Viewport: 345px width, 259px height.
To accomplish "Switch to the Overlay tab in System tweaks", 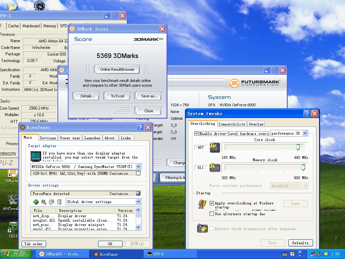I will (x=256, y=124).
